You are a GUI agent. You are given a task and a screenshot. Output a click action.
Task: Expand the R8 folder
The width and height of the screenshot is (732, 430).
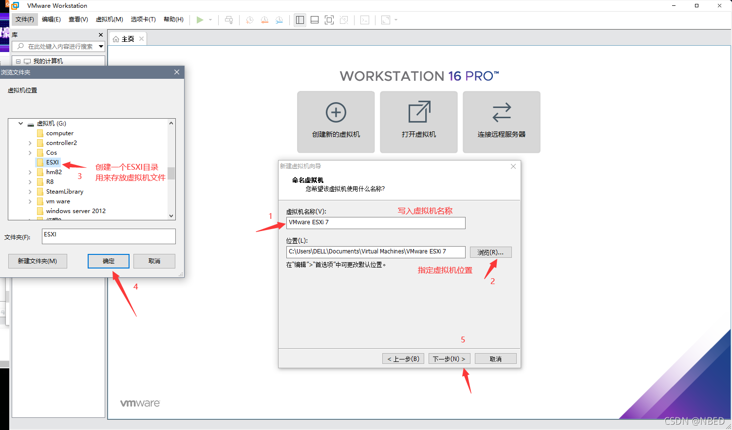point(30,182)
